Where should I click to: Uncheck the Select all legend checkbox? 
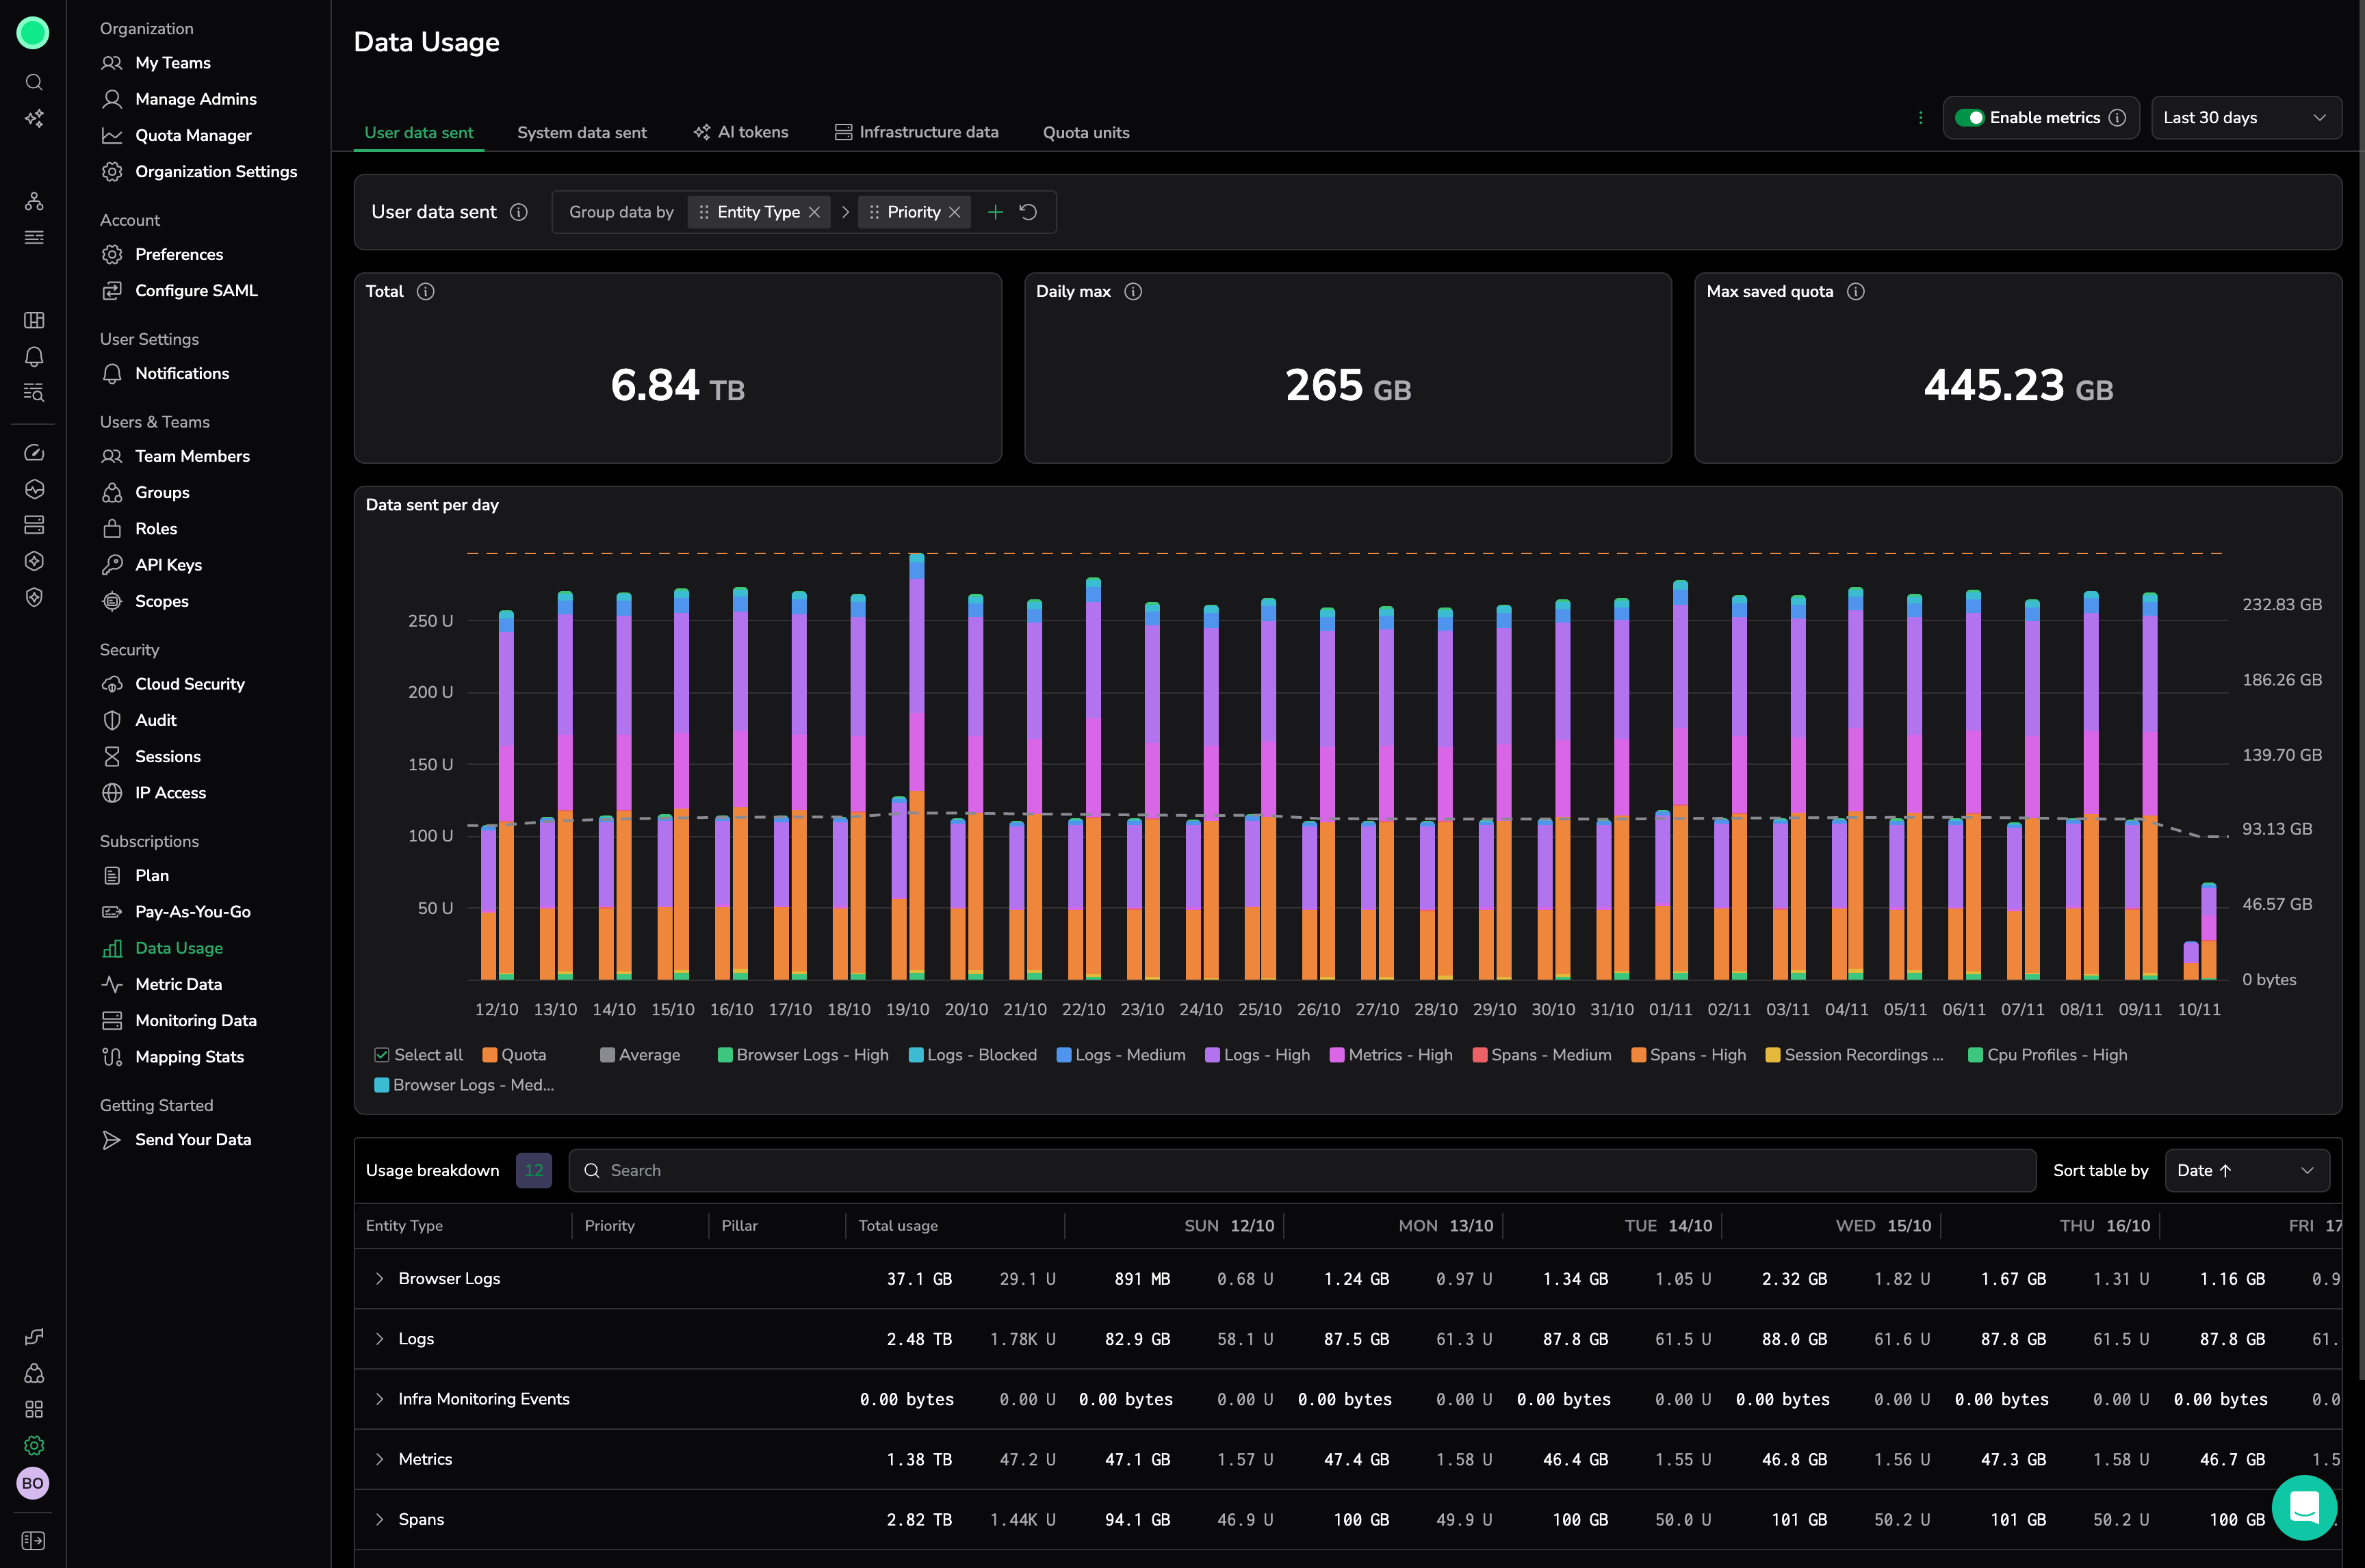(x=382, y=1055)
